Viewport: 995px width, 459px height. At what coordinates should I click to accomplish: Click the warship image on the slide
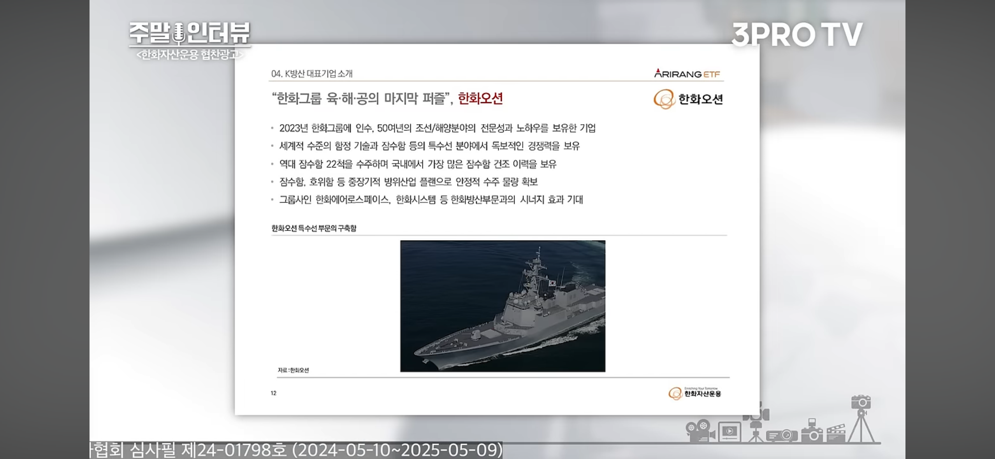pos(503,306)
